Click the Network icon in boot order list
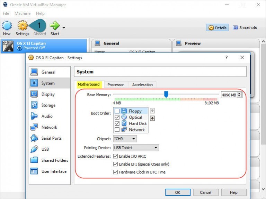The image size is (266, 199). pos(124,129)
